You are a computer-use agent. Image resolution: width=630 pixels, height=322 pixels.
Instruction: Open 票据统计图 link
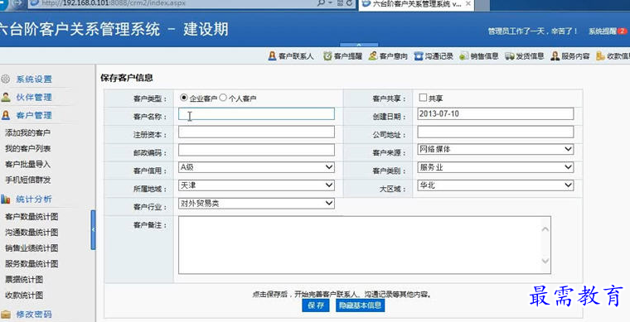24,280
